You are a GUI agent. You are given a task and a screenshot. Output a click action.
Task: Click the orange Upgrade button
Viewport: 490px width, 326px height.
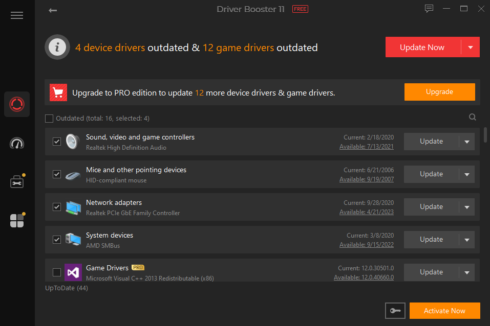[x=439, y=92]
